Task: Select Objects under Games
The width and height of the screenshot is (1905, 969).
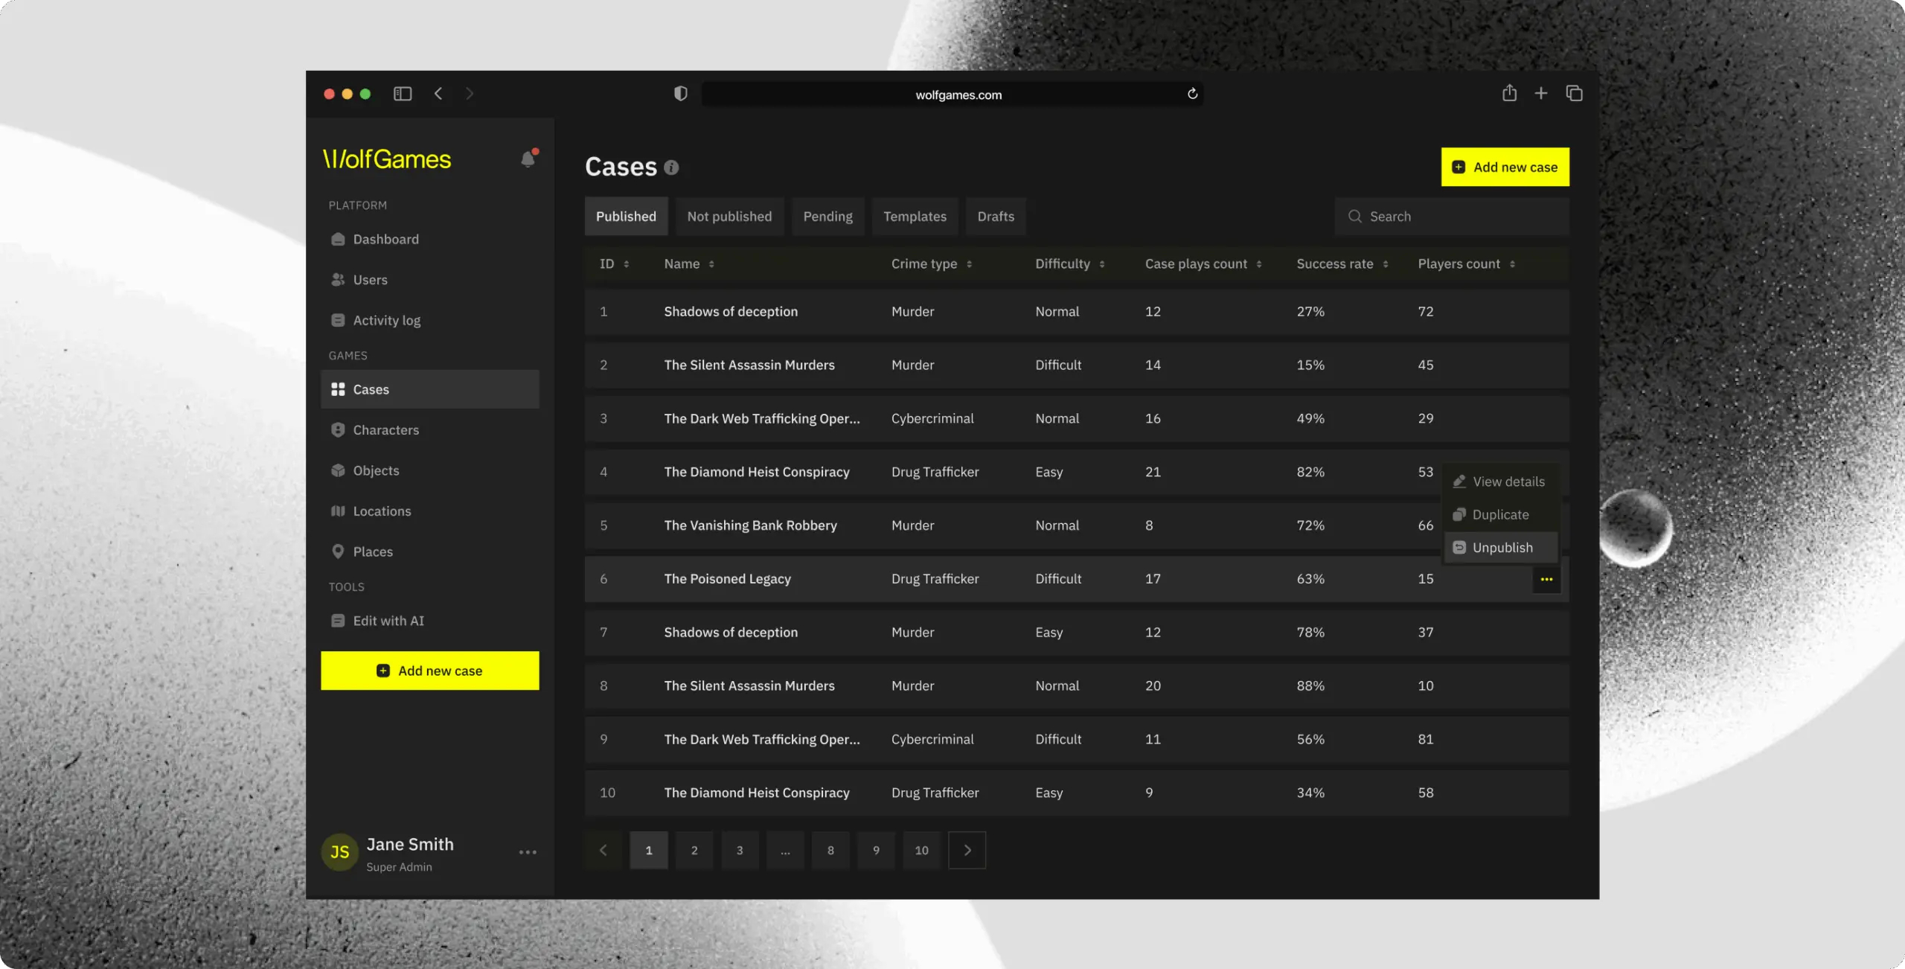Action: click(376, 470)
